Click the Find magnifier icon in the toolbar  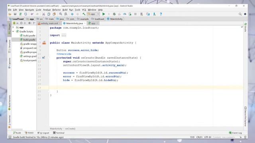(61, 14)
